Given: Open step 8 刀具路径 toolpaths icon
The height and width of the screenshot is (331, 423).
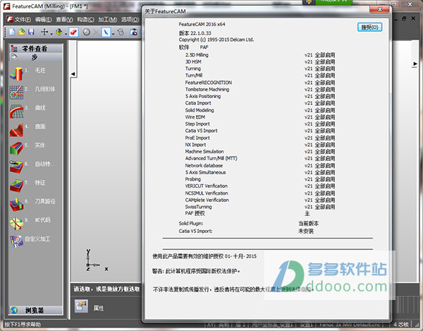Looking at the screenshot, I should [16, 205].
